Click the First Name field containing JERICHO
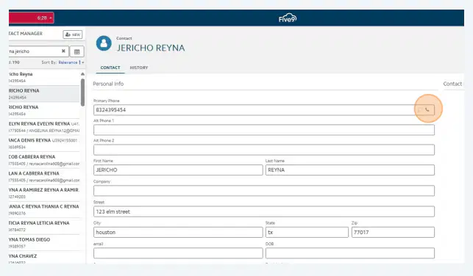This screenshot has height=276, width=473. tap(178, 170)
